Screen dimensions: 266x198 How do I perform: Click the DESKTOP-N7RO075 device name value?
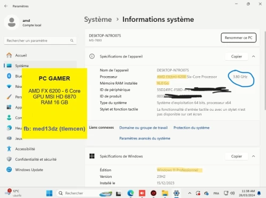pyautogui.click(x=173, y=70)
